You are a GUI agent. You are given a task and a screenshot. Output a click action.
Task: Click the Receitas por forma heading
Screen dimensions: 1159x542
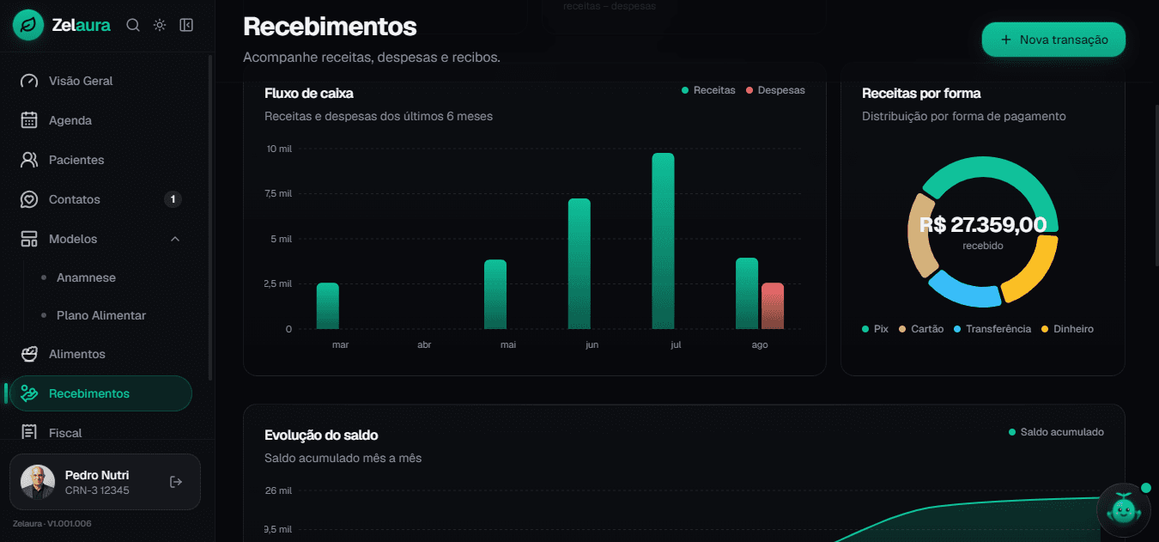coord(921,93)
